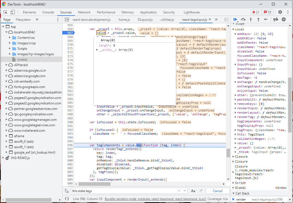
Task: Collapse the localhost:6042 tree node
Action: [x=6, y=32]
